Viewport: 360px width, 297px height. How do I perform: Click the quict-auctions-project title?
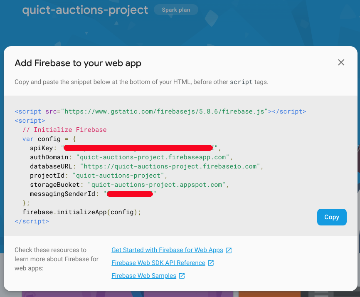point(85,10)
